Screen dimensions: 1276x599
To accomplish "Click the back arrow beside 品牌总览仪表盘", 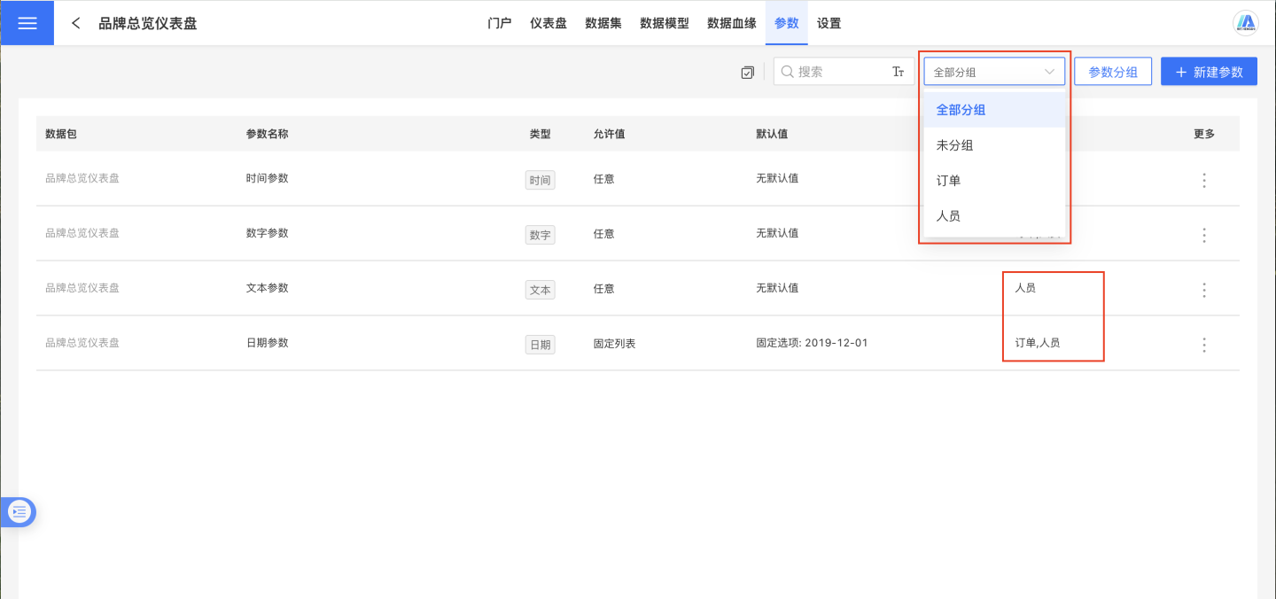I will tap(76, 23).
